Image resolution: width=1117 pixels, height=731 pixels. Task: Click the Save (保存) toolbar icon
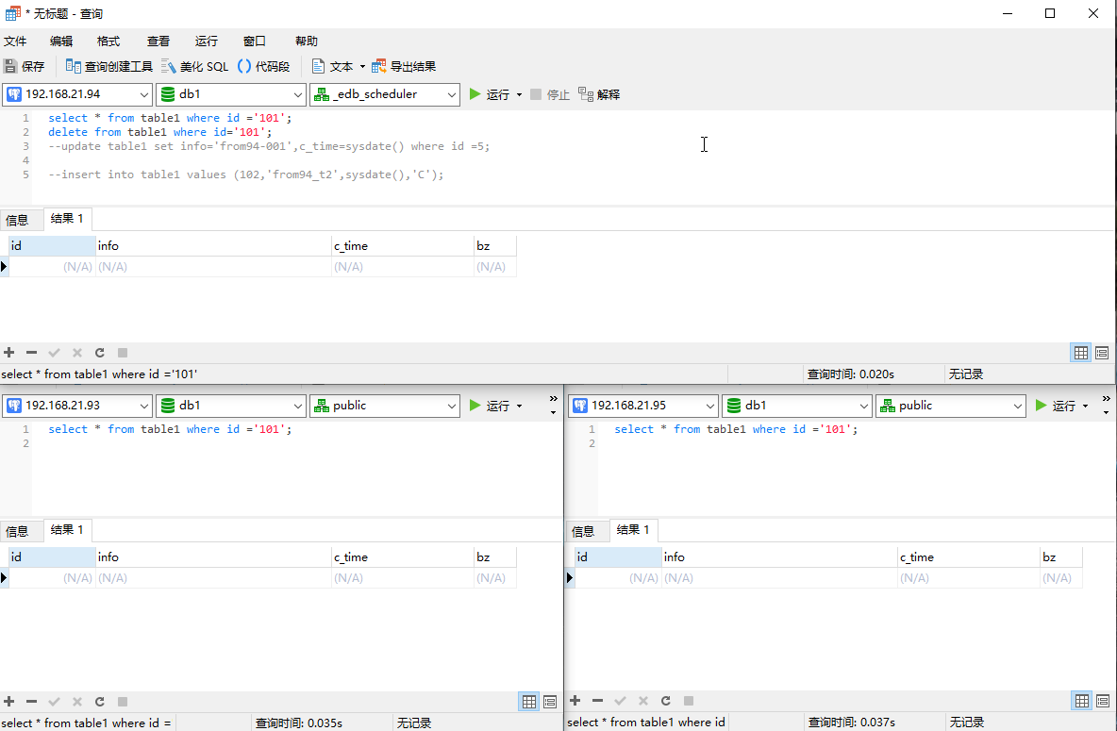[x=24, y=66]
